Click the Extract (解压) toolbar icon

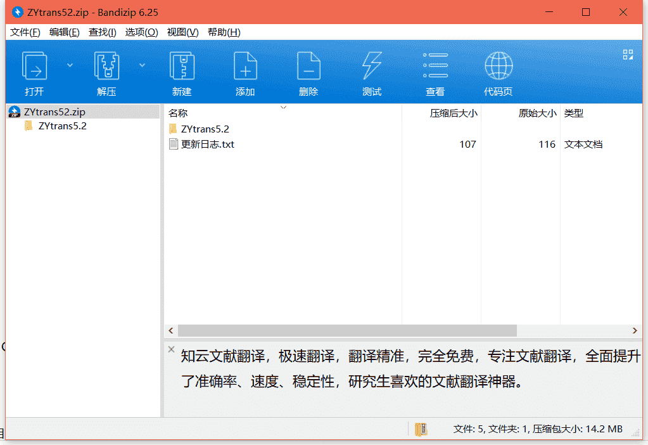click(106, 66)
